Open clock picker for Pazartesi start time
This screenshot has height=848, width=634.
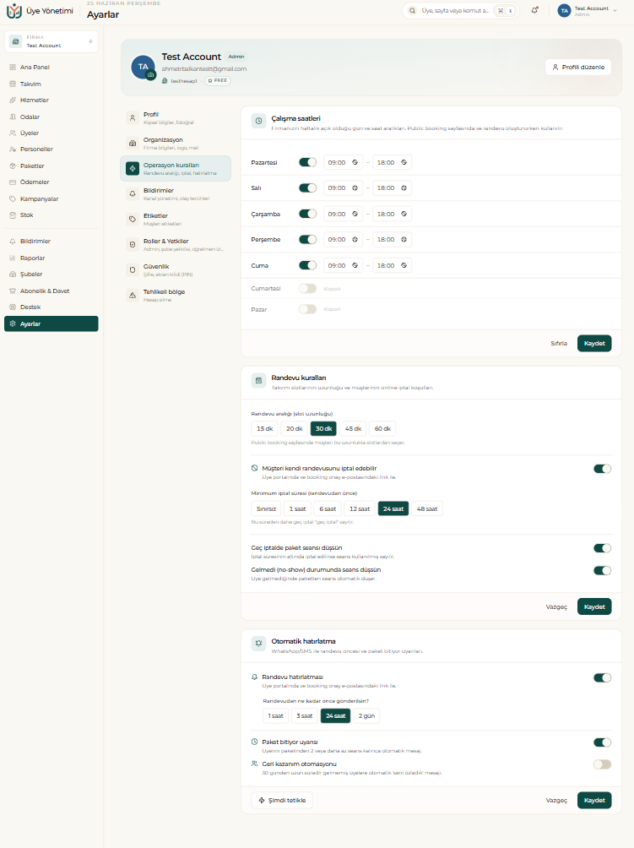tap(355, 162)
